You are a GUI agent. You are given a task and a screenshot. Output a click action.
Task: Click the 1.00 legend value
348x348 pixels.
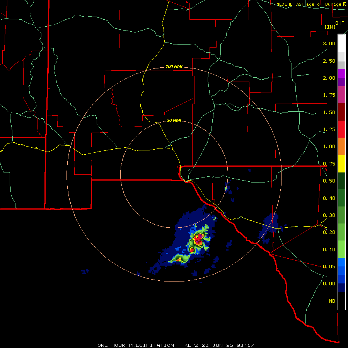pos(329,147)
